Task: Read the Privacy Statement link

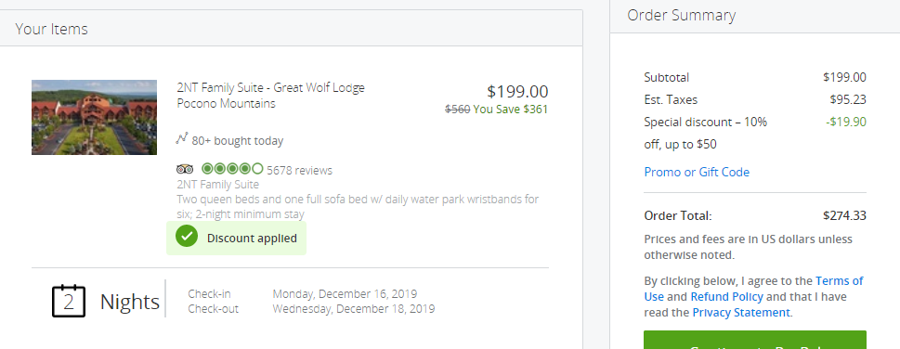Action: (x=741, y=312)
